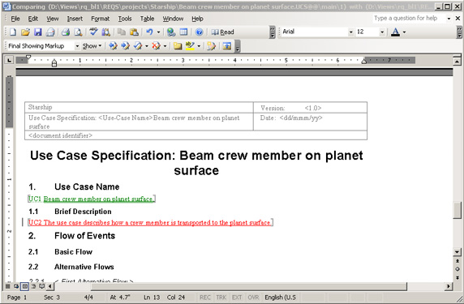Click the font color A icon

tap(395, 32)
